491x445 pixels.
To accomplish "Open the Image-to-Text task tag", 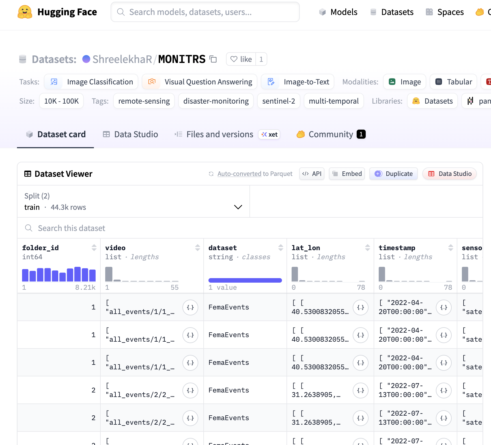I will coord(298,82).
